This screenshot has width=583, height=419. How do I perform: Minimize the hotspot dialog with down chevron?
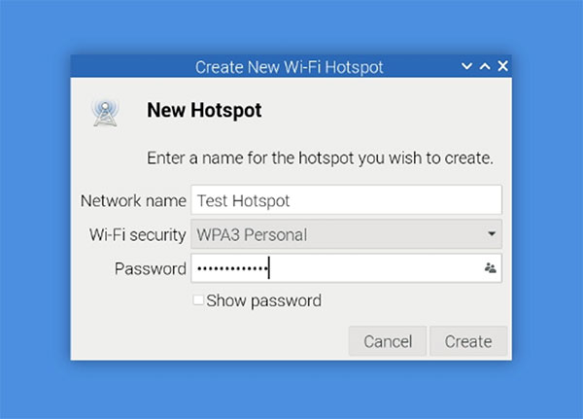coord(466,66)
